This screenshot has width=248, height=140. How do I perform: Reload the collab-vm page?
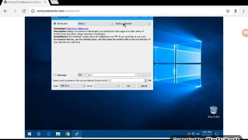[24, 11]
